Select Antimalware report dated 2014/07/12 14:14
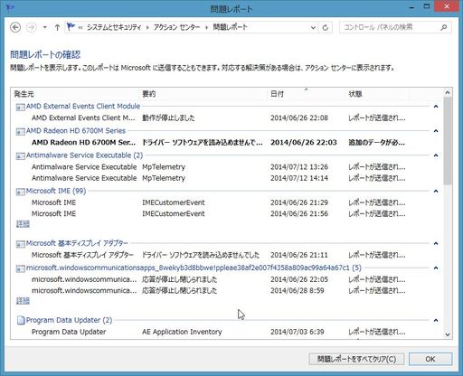 219,178
